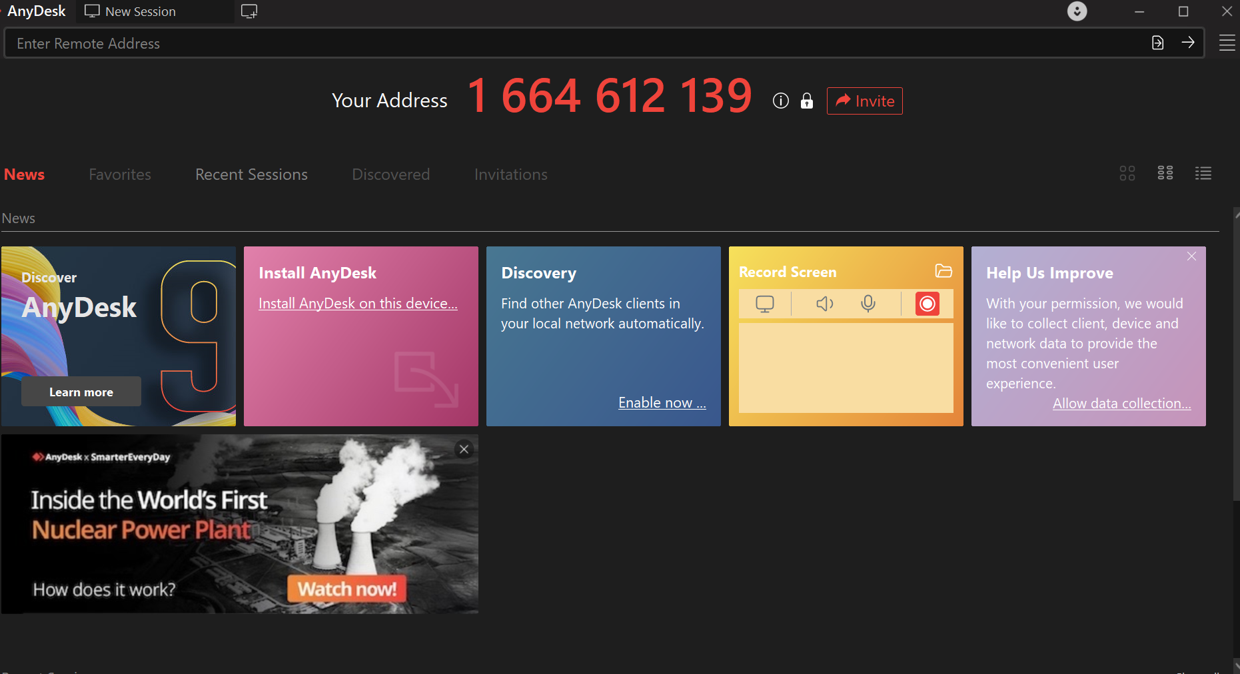
Task: Expand the profile dropdown in title bar
Action: [1077, 11]
